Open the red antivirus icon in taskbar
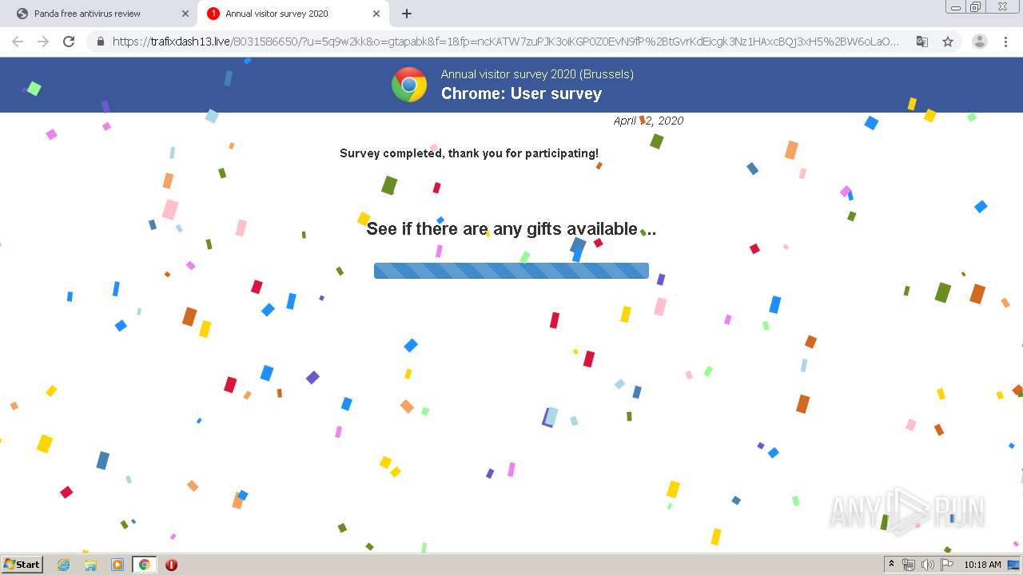The image size is (1023, 575). (x=171, y=565)
